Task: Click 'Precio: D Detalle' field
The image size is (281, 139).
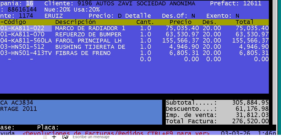Action: [120, 16]
